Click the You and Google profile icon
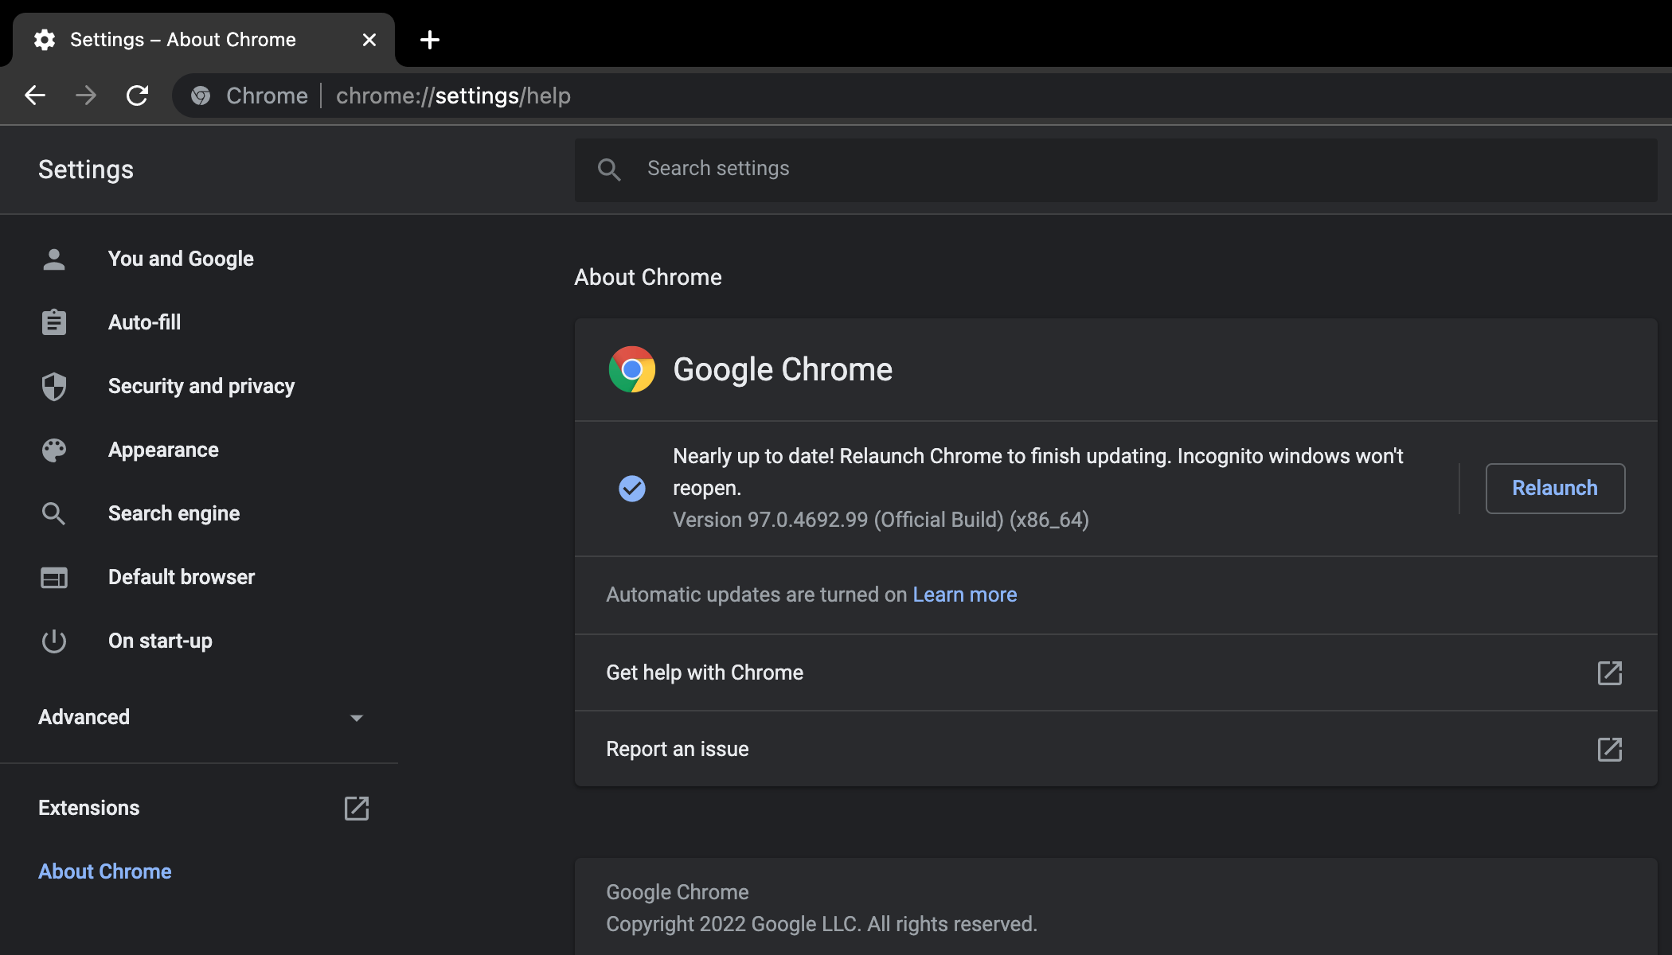Screen dimensions: 1672x955 coord(53,259)
